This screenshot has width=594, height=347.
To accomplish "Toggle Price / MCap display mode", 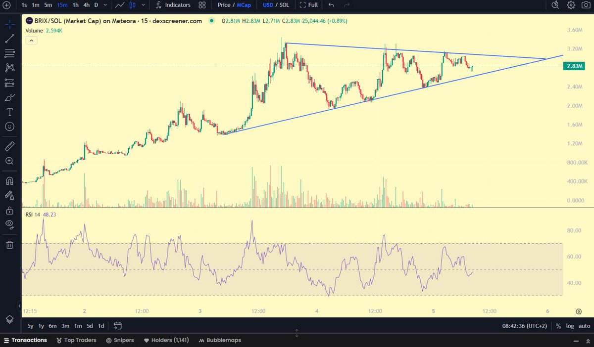I will coord(233,5).
